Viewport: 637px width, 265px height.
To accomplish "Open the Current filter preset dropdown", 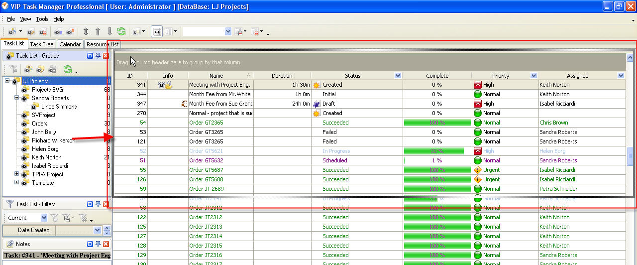I will [x=44, y=218].
